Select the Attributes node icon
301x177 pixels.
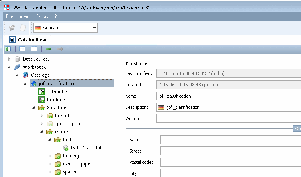[41, 92]
